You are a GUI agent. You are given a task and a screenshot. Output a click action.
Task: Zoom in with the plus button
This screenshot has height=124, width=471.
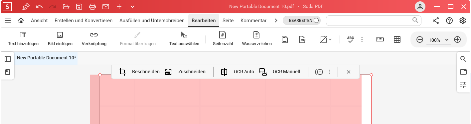pyautogui.click(x=457, y=39)
